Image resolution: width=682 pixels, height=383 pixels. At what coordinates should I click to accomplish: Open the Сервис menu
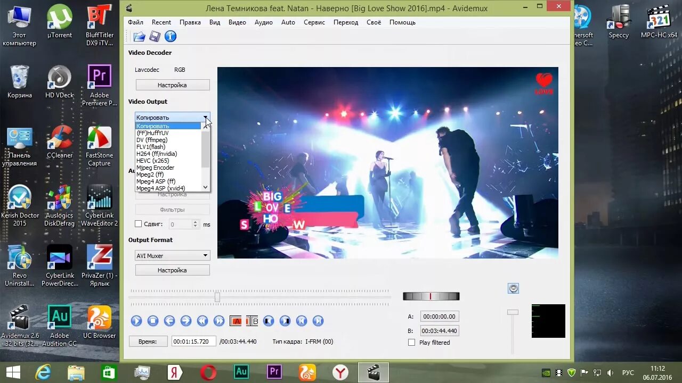point(314,22)
